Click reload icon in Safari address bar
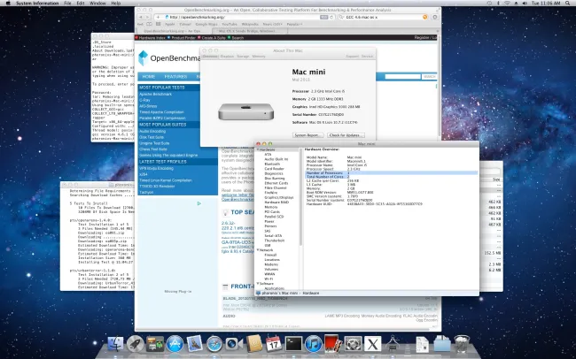This screenshot has height=359, width=576. [x=331, y=17]
